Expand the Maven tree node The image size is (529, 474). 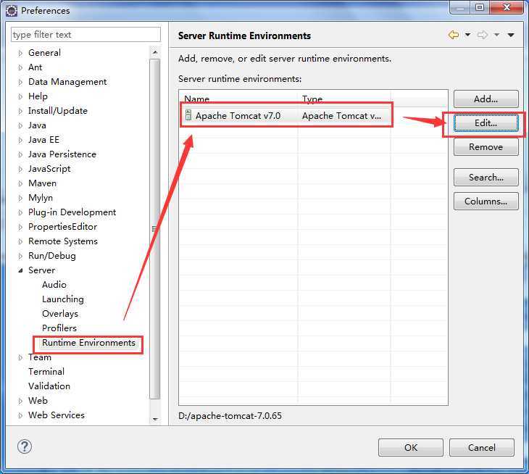[20, 184]
